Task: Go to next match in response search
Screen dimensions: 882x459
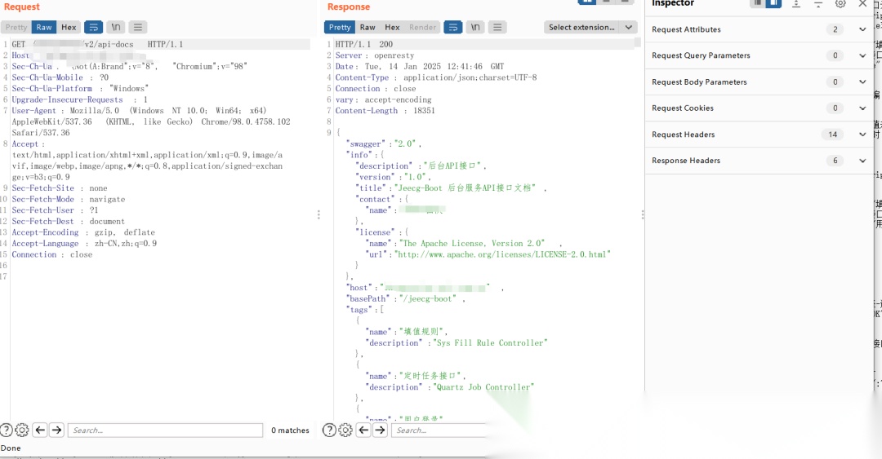Action: coord(380,430)
